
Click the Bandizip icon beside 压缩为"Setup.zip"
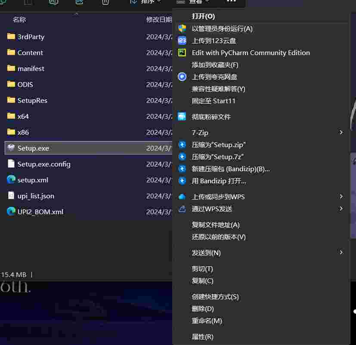click(x=182, y=145)
